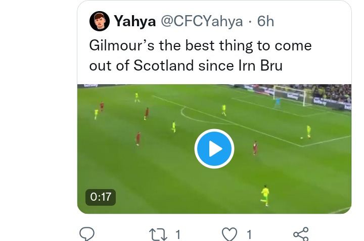
Task: Open Yahya's profile avatar picture
Action: tap(100, 21)
